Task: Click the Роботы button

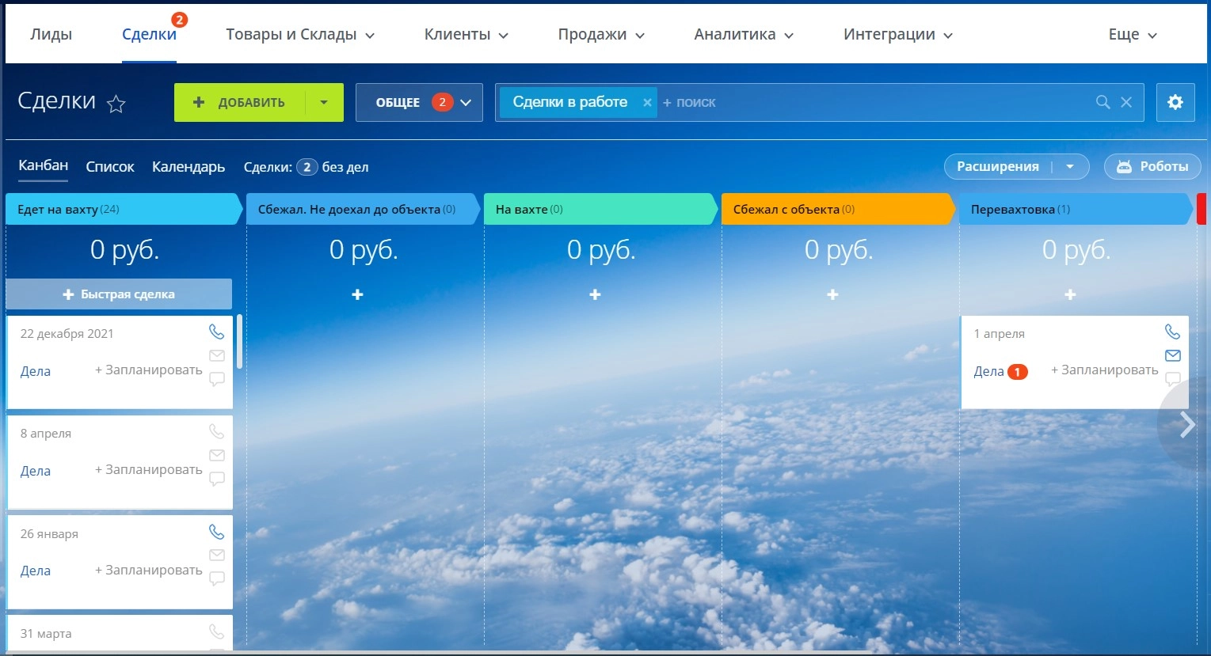Action: coord(1152,167)
